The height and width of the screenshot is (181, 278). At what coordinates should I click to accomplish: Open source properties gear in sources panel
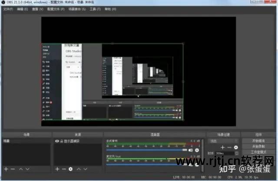70,169
